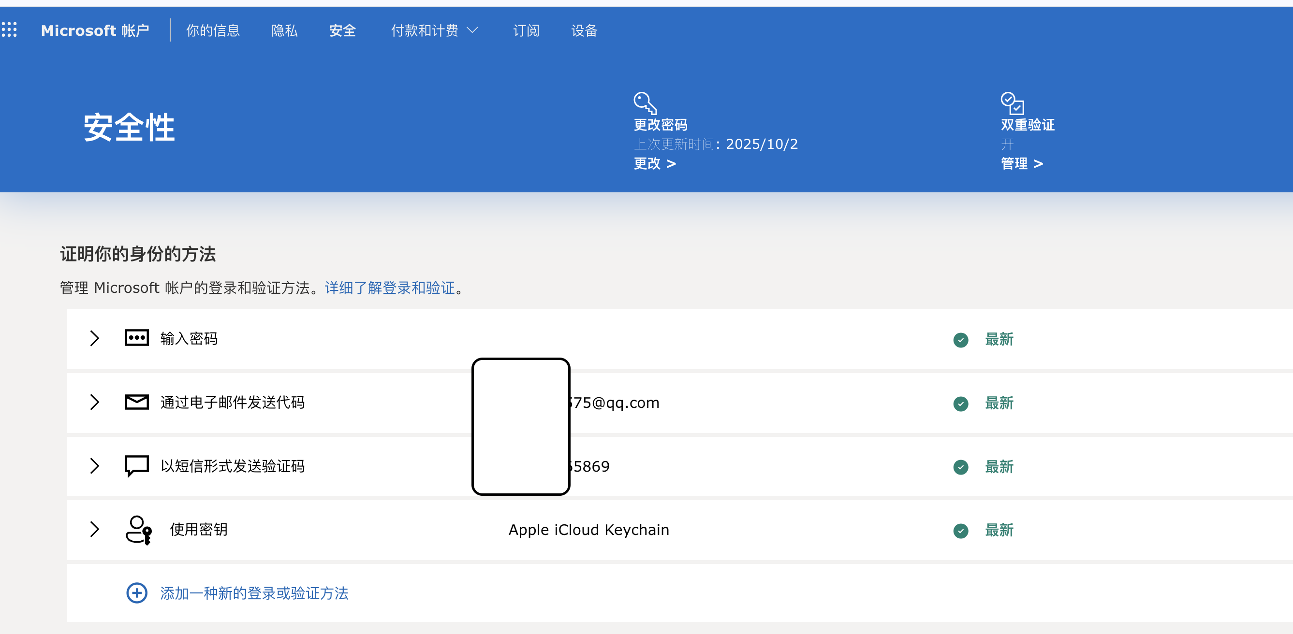Switch to the 隐私 tab
Screen dimensions: 1293x634
[x=284, y=30]
